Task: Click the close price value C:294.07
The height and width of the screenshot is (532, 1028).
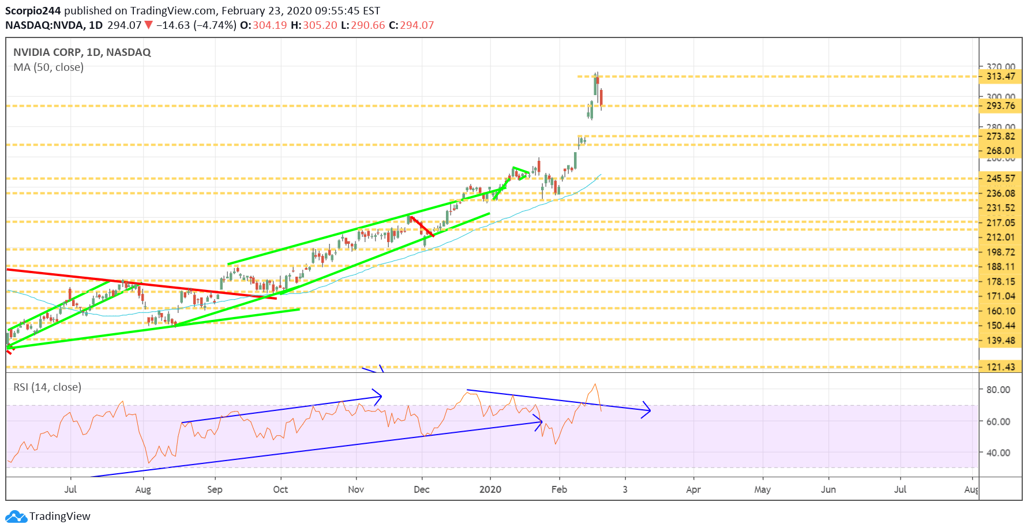Action: (411, 25)
